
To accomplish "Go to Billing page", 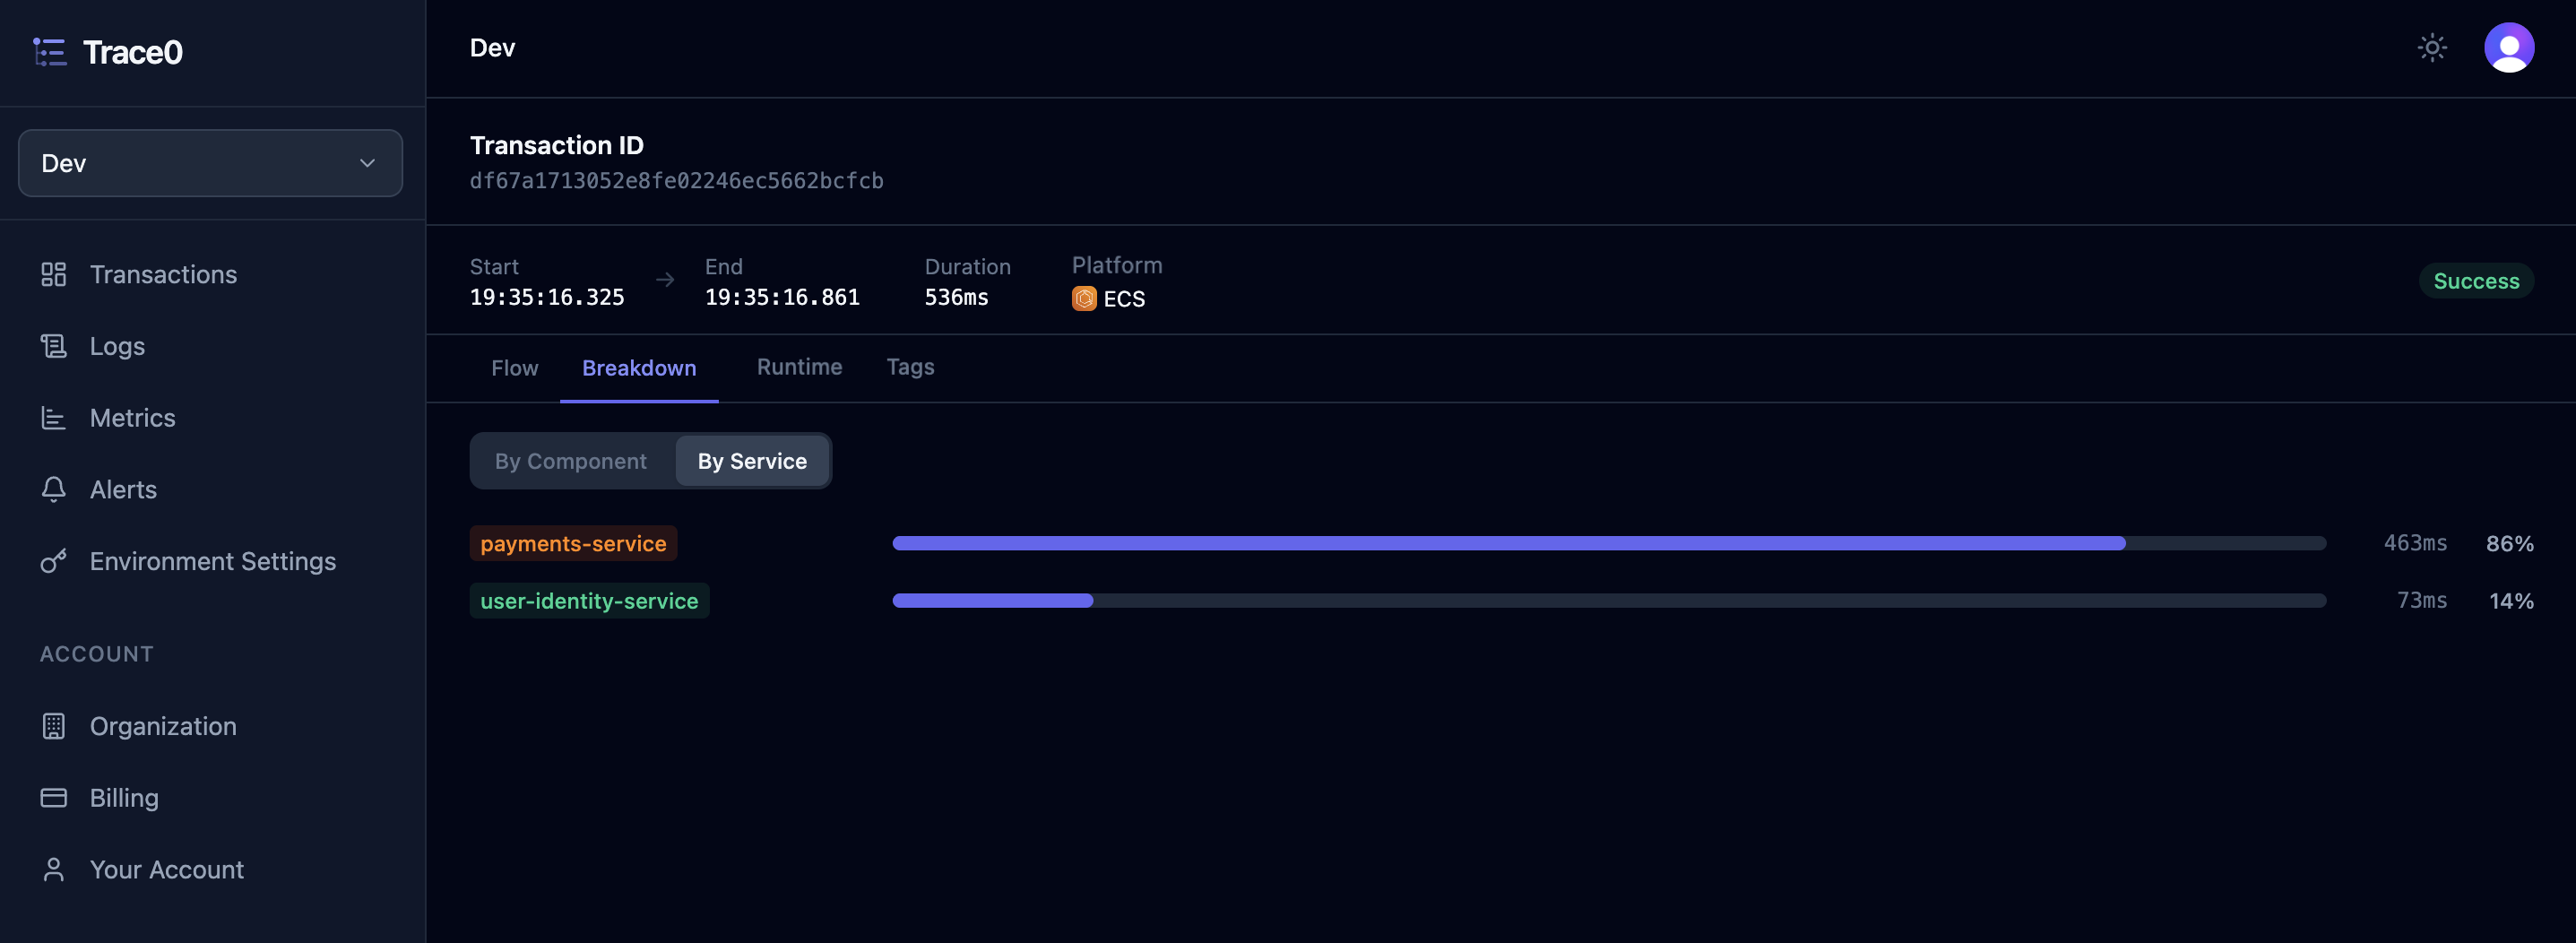I will 124,798.
